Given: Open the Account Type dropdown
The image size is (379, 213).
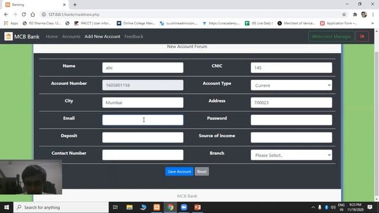Looking at the screenshot, I should [291, 85].
